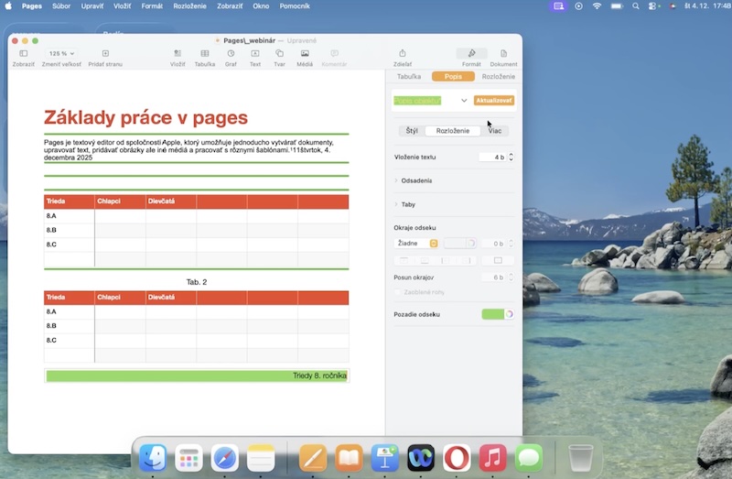Viewport: 732px width, 479px height.
Task: Click the green Pozadie odseku color swatch
Action: (x=492, y=314)
